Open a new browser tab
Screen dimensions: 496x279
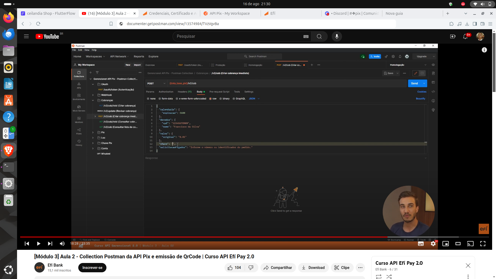[x=448, y=13]
